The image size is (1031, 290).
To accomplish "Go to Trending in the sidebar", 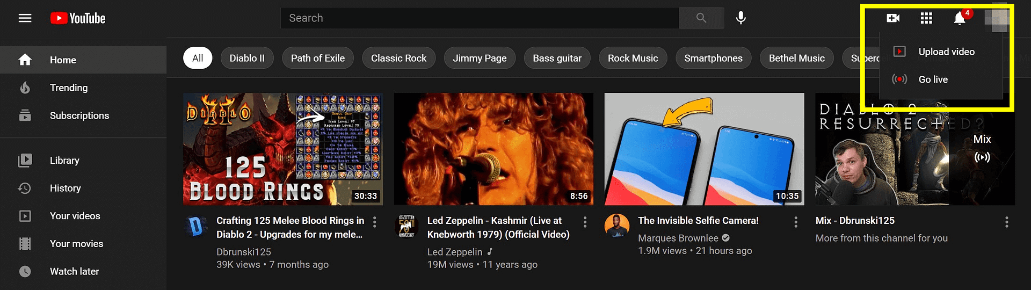I will coord(69,88).
